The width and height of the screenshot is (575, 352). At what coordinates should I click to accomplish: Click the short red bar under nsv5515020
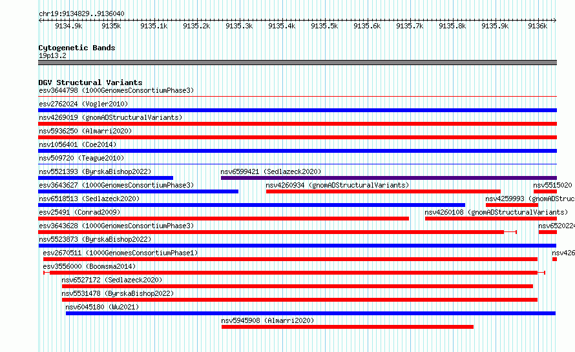coord(545,191)
